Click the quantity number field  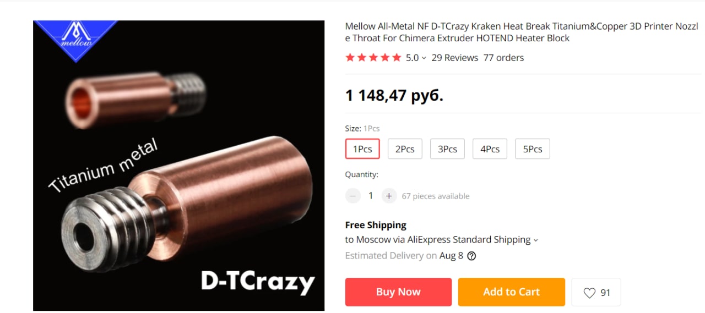tap(371, 196)
